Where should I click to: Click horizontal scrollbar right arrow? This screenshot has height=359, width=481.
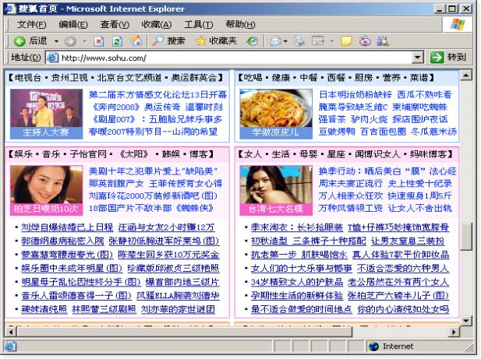tap(454, 332)
